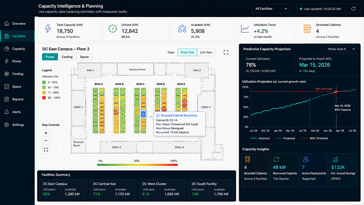The width and height of the screenshot is (364, 205).
Task: Click the 86 – 100% red legend swatch
Action: 44,98
